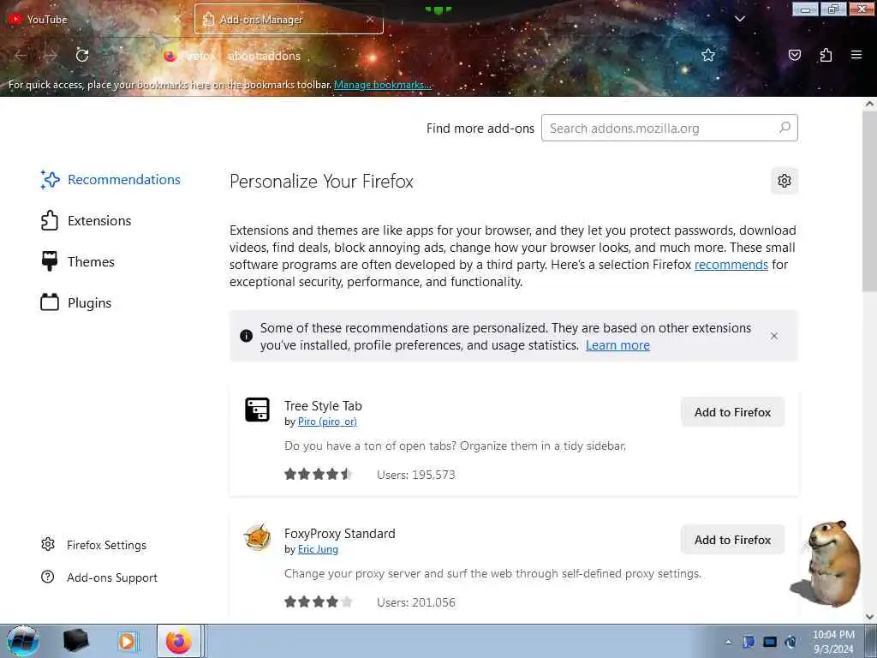
Task: Click the info icon in the notice
Action: click(246, 336)
